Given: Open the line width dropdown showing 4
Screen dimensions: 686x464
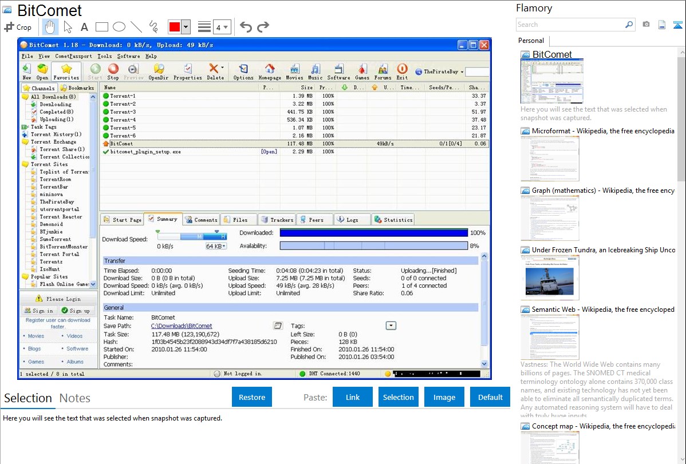Looking at the screenshot, I should (x=222, y=27).
